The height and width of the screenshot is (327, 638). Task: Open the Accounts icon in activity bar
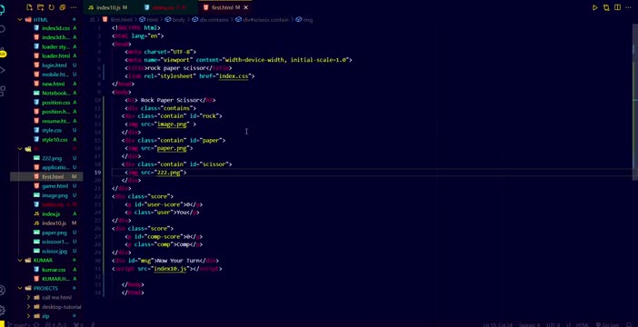coord(3,291)
